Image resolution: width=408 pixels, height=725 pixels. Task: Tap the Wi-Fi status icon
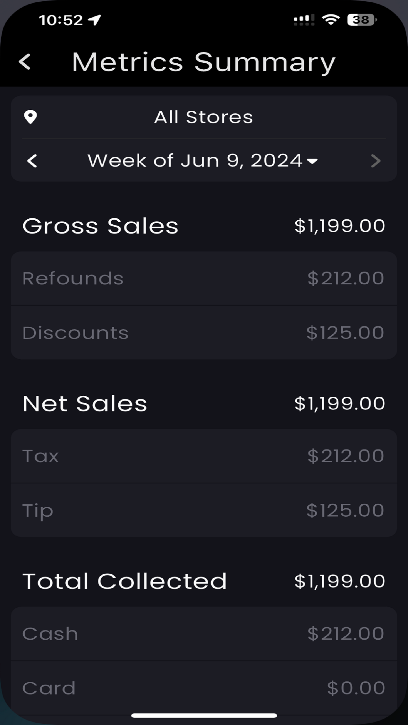(x=331, y=20)
